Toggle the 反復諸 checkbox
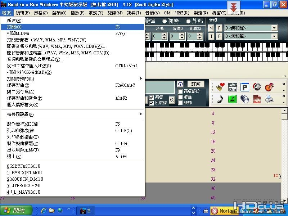Image resolution: width=288 pixels, height=216 pixels. (151, 103)
